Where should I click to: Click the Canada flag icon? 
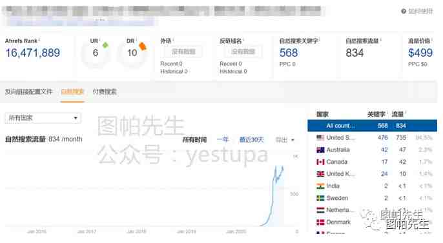(320, 162)
